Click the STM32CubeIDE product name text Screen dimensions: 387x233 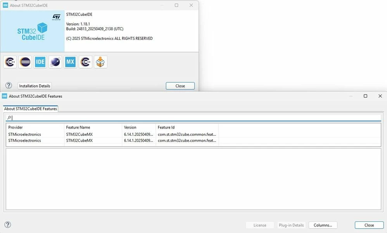[x=79, y=14]
